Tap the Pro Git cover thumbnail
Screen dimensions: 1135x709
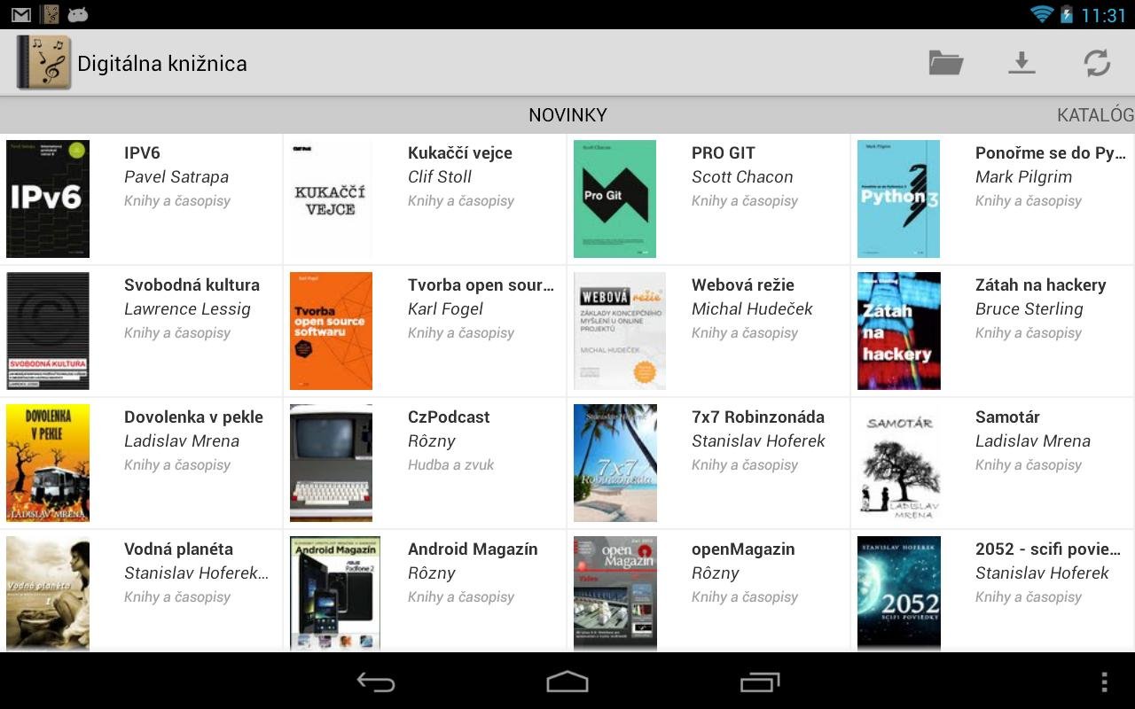(x=614, y=199)
